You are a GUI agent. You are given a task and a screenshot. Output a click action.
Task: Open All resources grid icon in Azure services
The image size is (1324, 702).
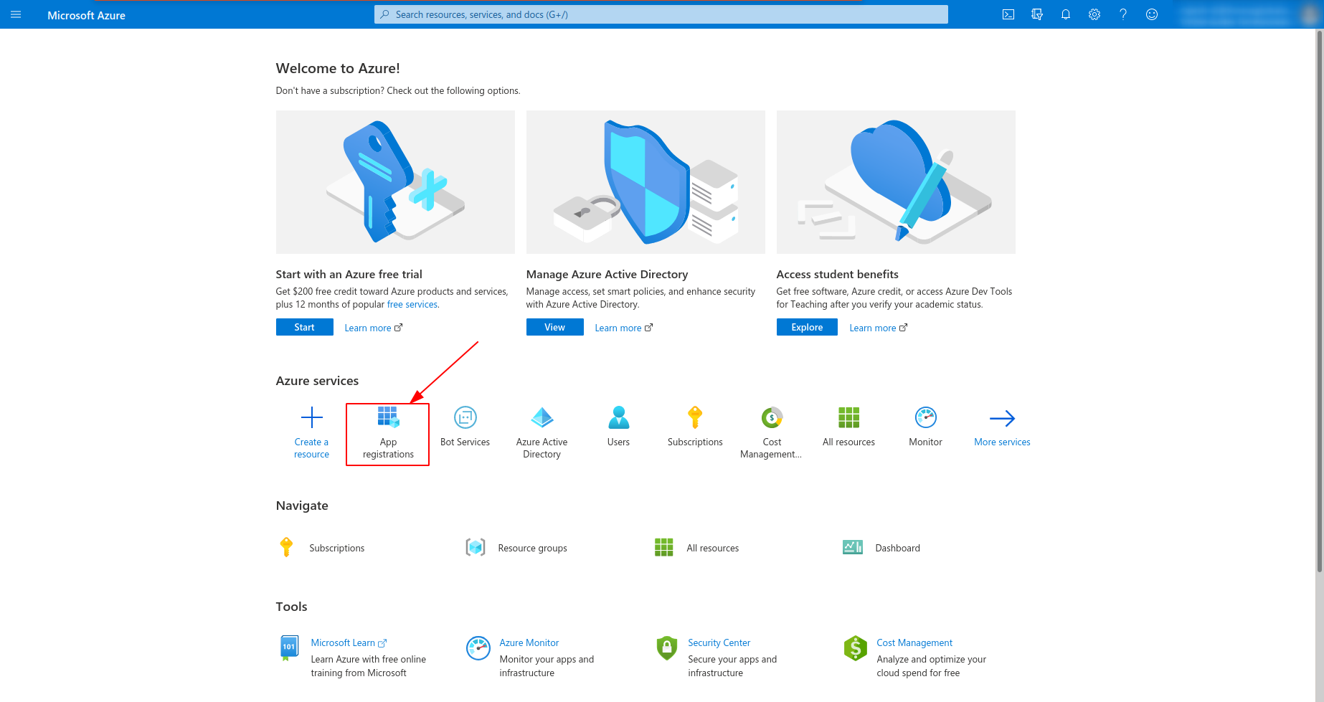point(849,417)
